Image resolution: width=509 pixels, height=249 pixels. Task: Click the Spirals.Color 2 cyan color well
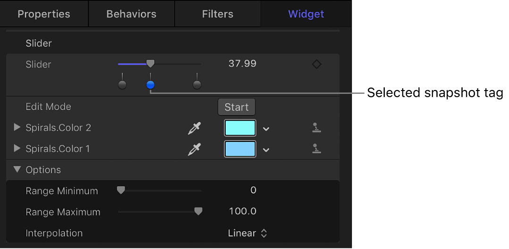click(x=240, y=128)
